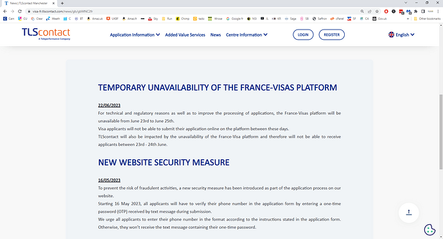Open the browser extensions puzzle icon
Image resolution: width=443 pixels, height=239 pixels.
(x=415, y=12)
